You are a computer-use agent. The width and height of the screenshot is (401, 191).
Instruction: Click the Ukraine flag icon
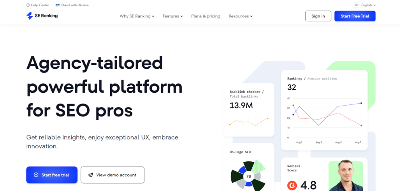58,5
